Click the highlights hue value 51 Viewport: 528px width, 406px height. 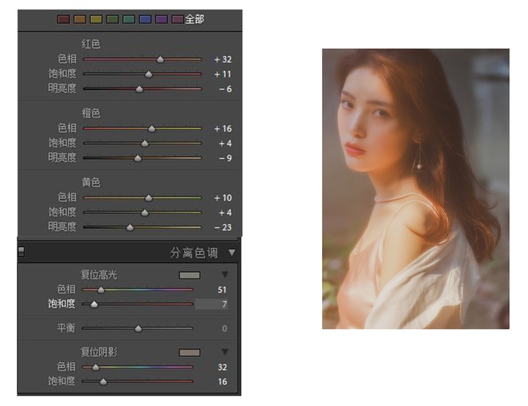tap(222, 290)
